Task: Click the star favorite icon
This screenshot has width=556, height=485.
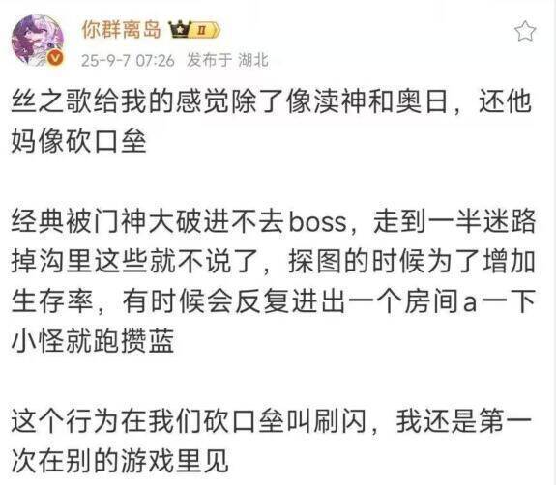Action: coord(525,31)
